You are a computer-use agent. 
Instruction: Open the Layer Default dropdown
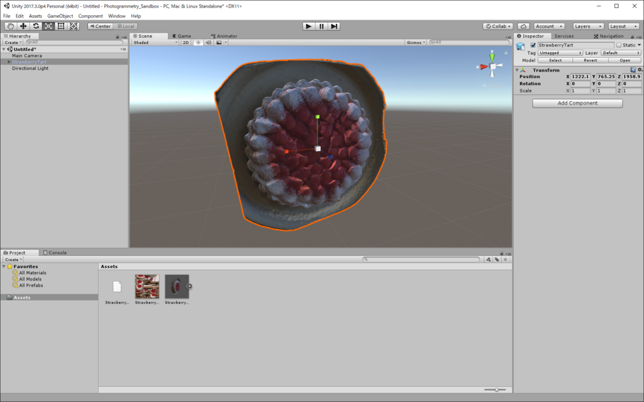pyautogui.click(x=621, y=53)
